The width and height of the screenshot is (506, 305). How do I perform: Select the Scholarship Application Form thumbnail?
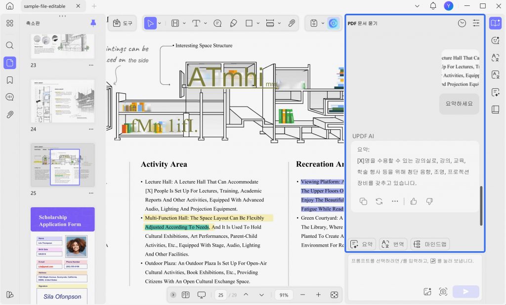[63, 255]
